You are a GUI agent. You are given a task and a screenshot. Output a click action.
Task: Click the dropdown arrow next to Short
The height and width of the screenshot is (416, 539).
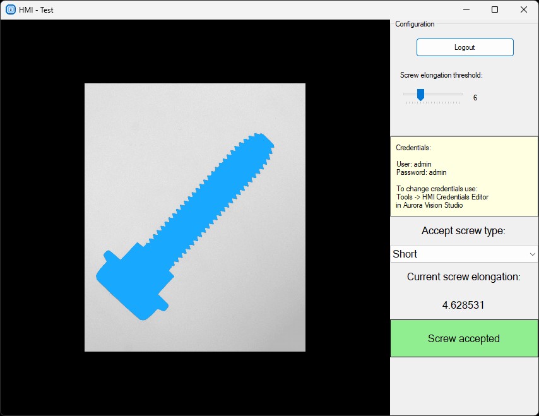point(532,254)
